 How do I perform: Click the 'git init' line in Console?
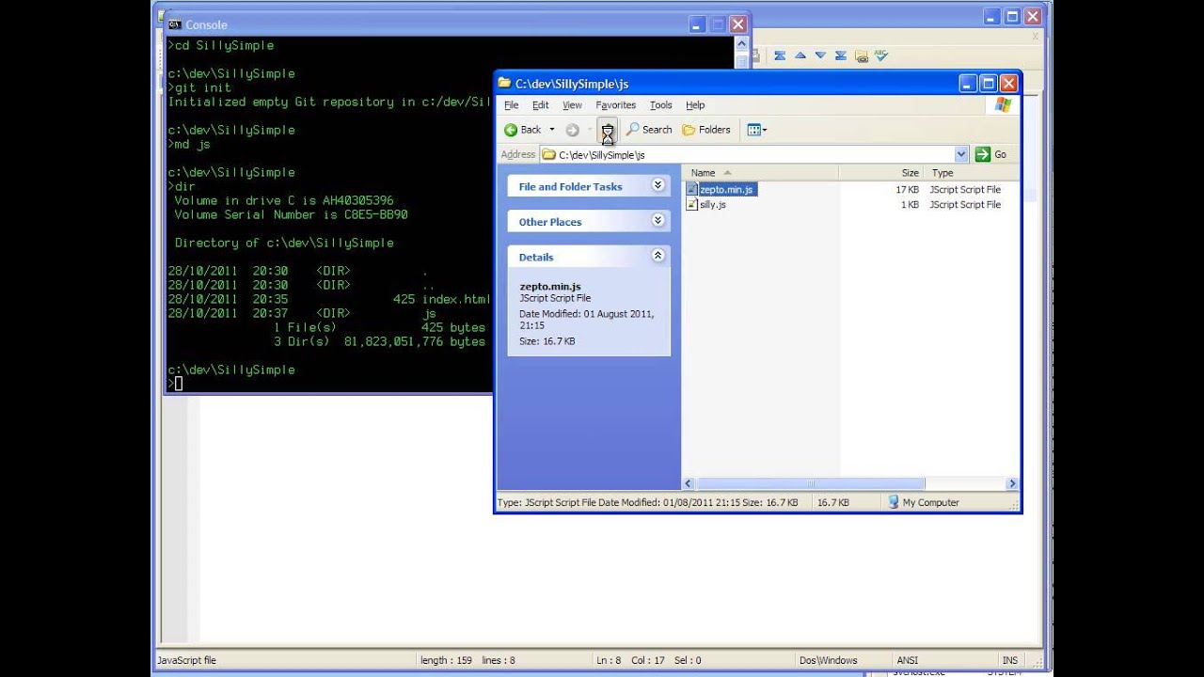(x=199, y=87)
